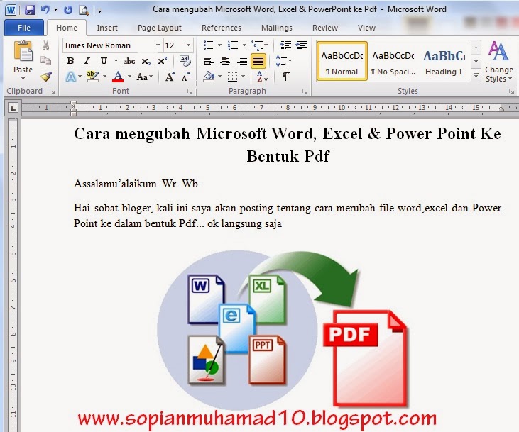This screenshot has height=432, width=519.
Task: Click the Cut scissors icon
Action: tap(45, 45)
